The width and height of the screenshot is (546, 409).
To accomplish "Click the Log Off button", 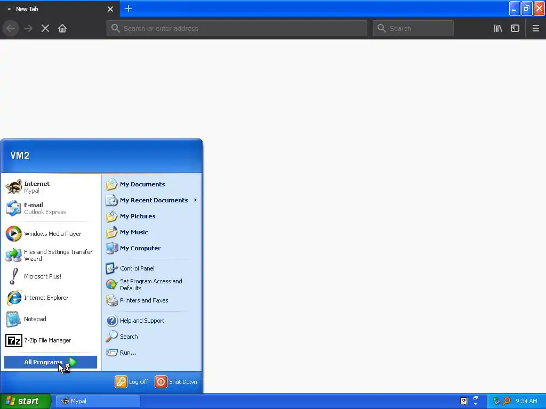I will (132, 382).
